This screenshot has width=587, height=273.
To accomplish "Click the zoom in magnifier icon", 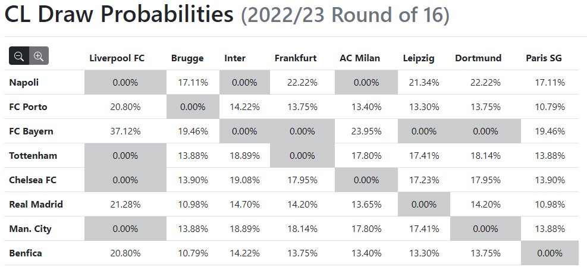I will 39,56.
